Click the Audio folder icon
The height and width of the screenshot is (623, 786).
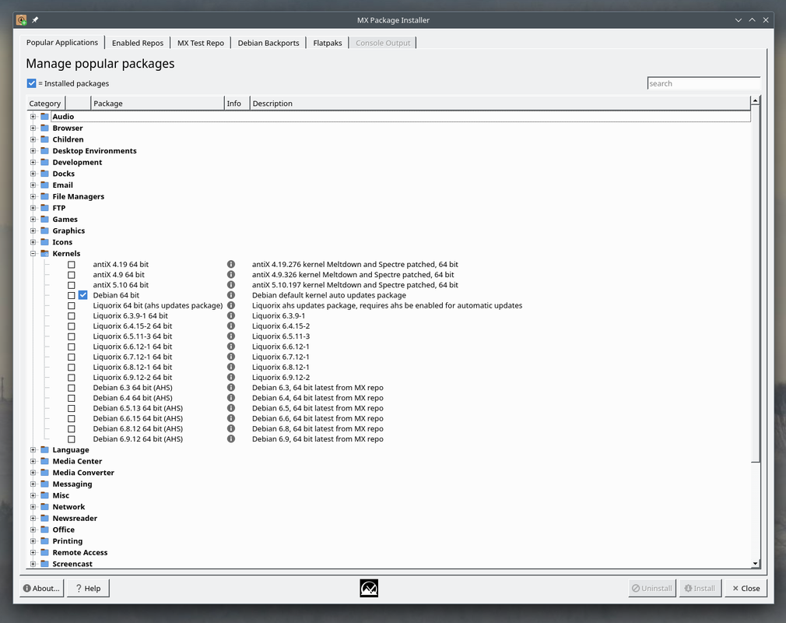[x=44, y=116]
